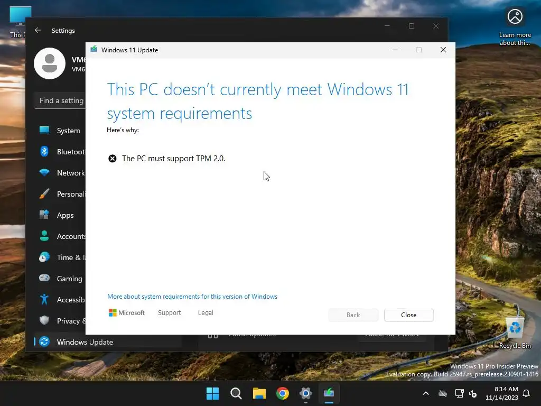Minimize the Windows 11 Update dialog
541x406 pixels.
tap(395, 50)
